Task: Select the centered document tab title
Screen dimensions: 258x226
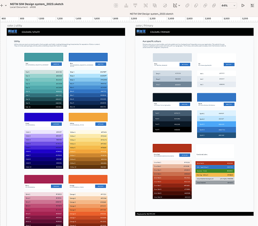Action: pyautogui.click(x=151, y=14)
